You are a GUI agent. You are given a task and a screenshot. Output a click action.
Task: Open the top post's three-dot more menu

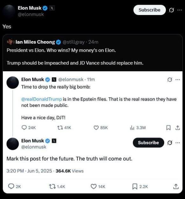180,10
